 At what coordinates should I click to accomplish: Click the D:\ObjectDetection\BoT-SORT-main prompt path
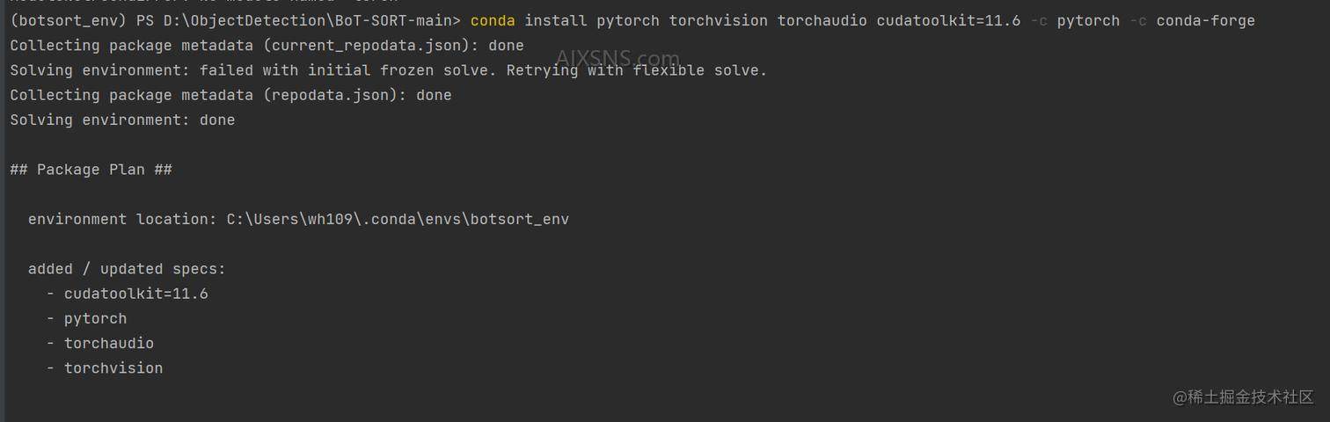[311, 20]
